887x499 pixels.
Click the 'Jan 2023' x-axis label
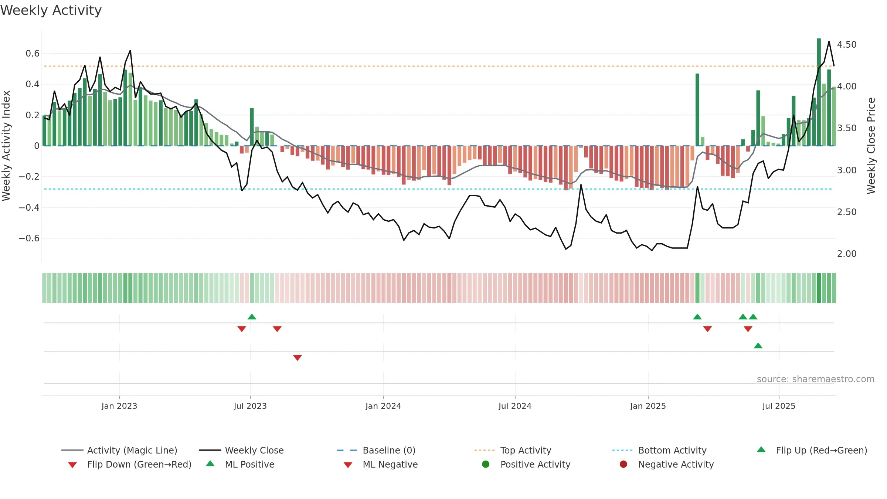click(119, 406)
